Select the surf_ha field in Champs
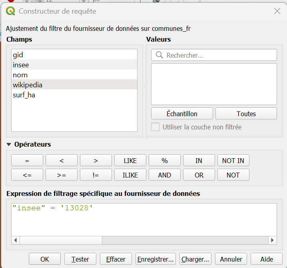This screenshot has height=268, width=287. tap(74, 95)
